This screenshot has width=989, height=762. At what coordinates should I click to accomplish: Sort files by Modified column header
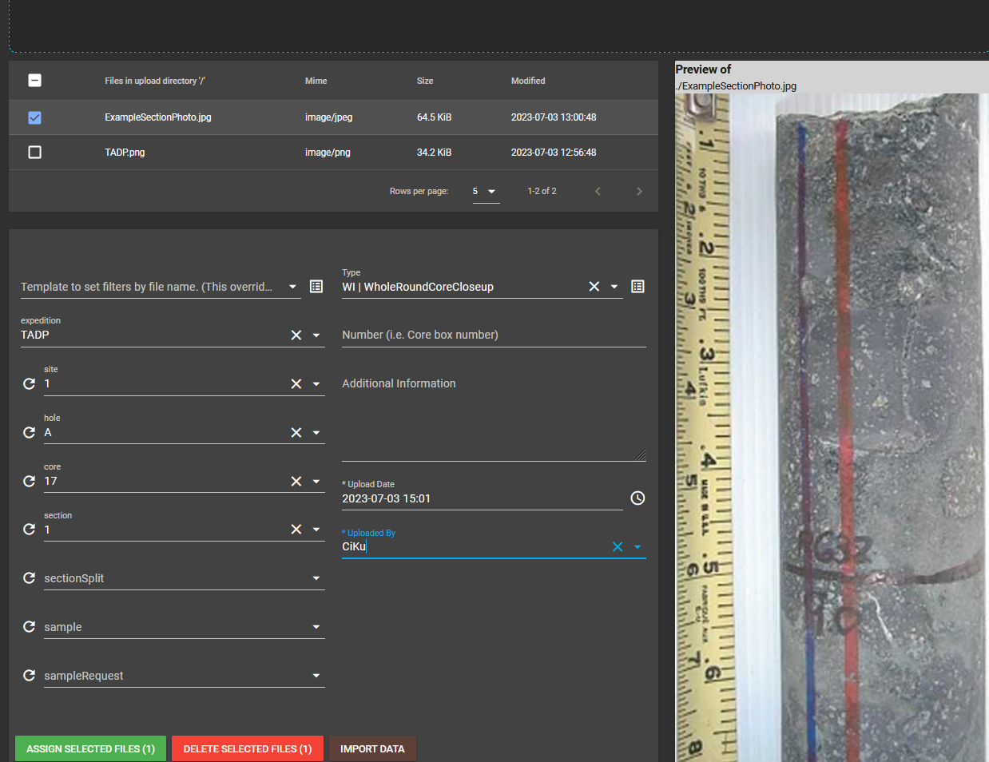528,81
